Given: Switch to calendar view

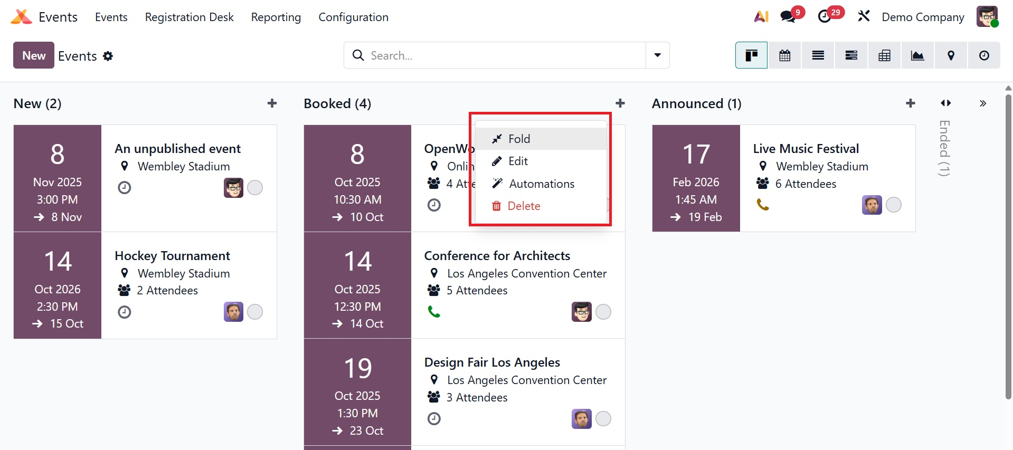Looking at the screenshot, I should tap(784, 55).
